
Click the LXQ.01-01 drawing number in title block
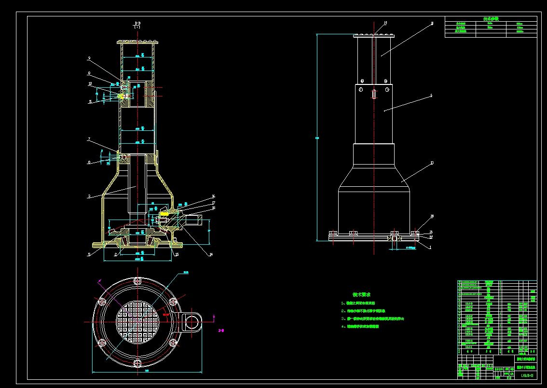(x=527, y=376)
